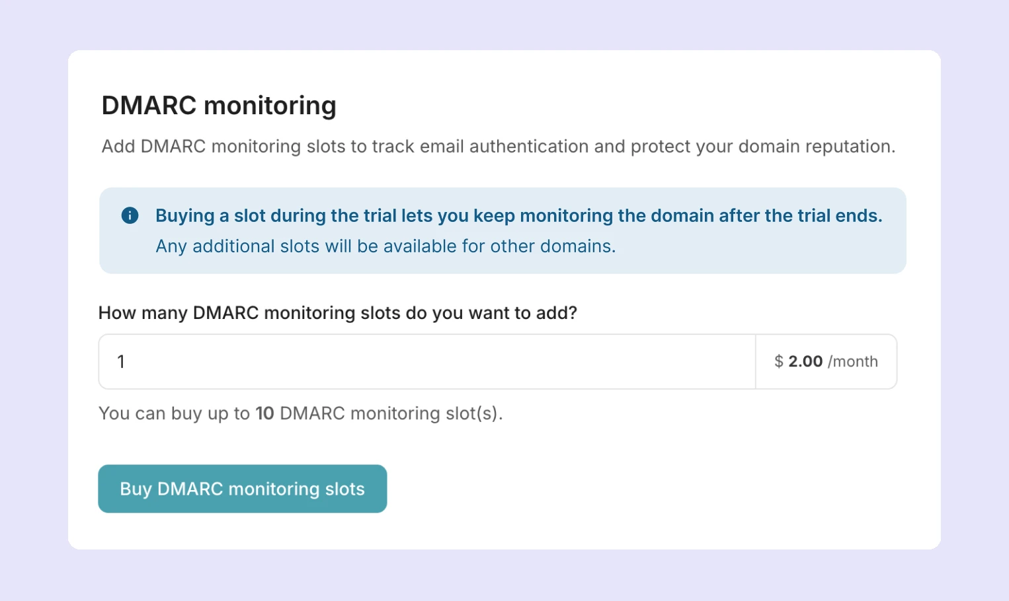Image resolution: width=1009 pixels, height=601 pixels.
Task: Click the bold trial notice text
Action: 518,215
